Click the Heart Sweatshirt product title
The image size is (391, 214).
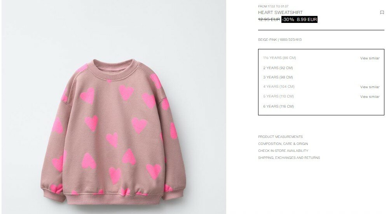280,12
